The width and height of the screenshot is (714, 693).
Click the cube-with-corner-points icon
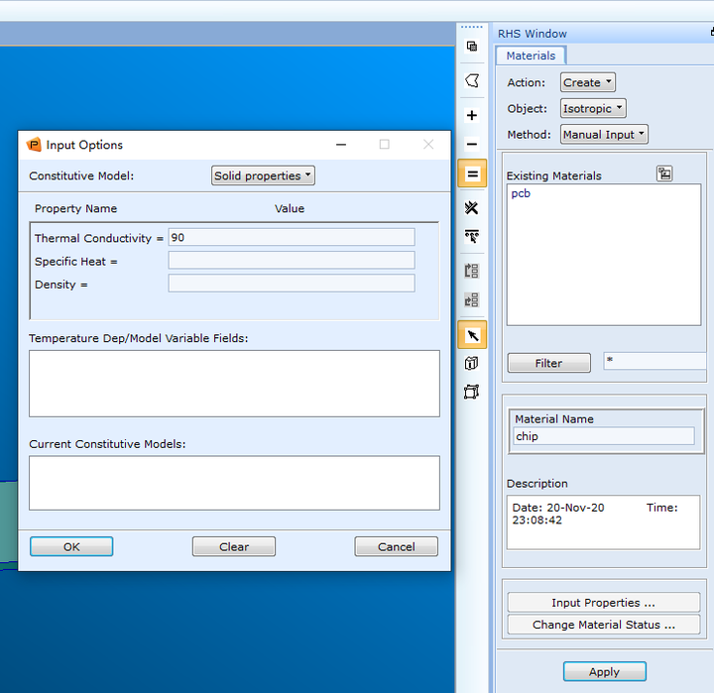click(472, 392)
